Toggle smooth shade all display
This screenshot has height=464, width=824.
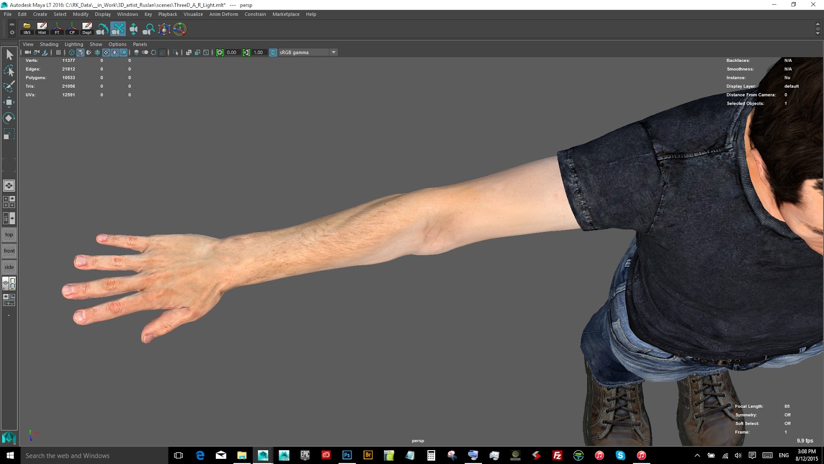pyautogui.click(x=80, y=53)
